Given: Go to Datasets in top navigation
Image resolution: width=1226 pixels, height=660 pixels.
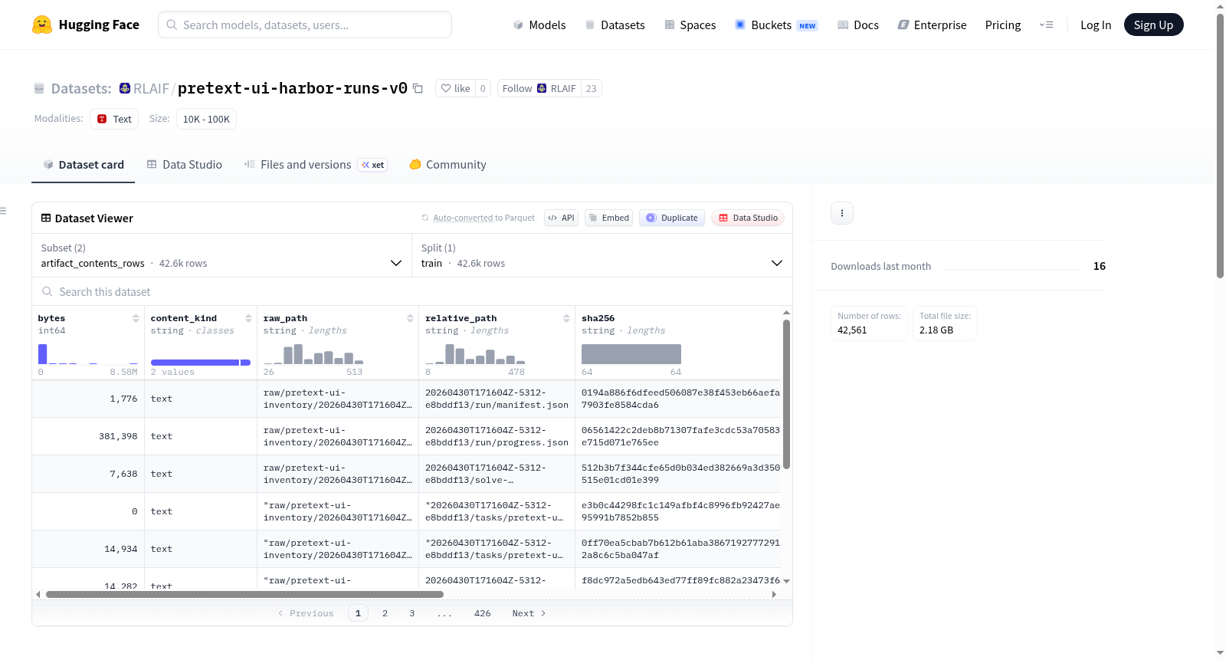Looking at the screenshot, I should click(615, 25).
